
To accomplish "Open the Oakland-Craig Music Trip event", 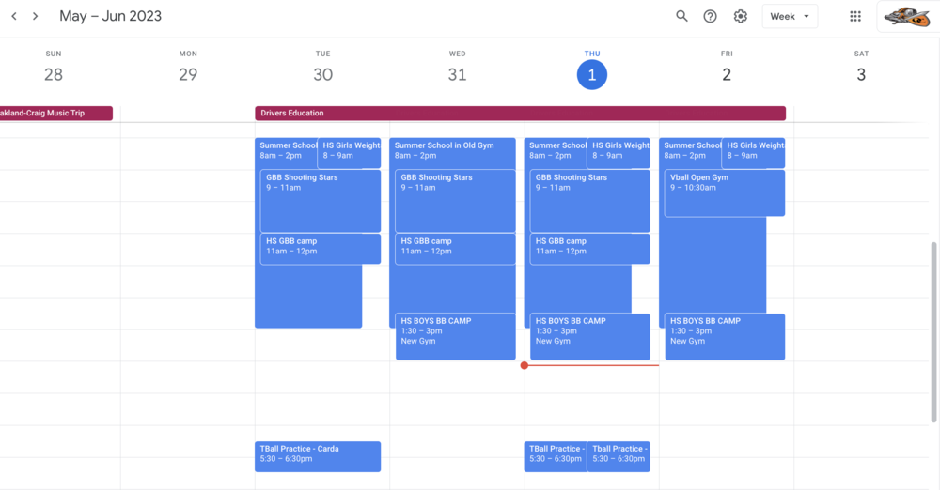I will (x=56, y=114).
